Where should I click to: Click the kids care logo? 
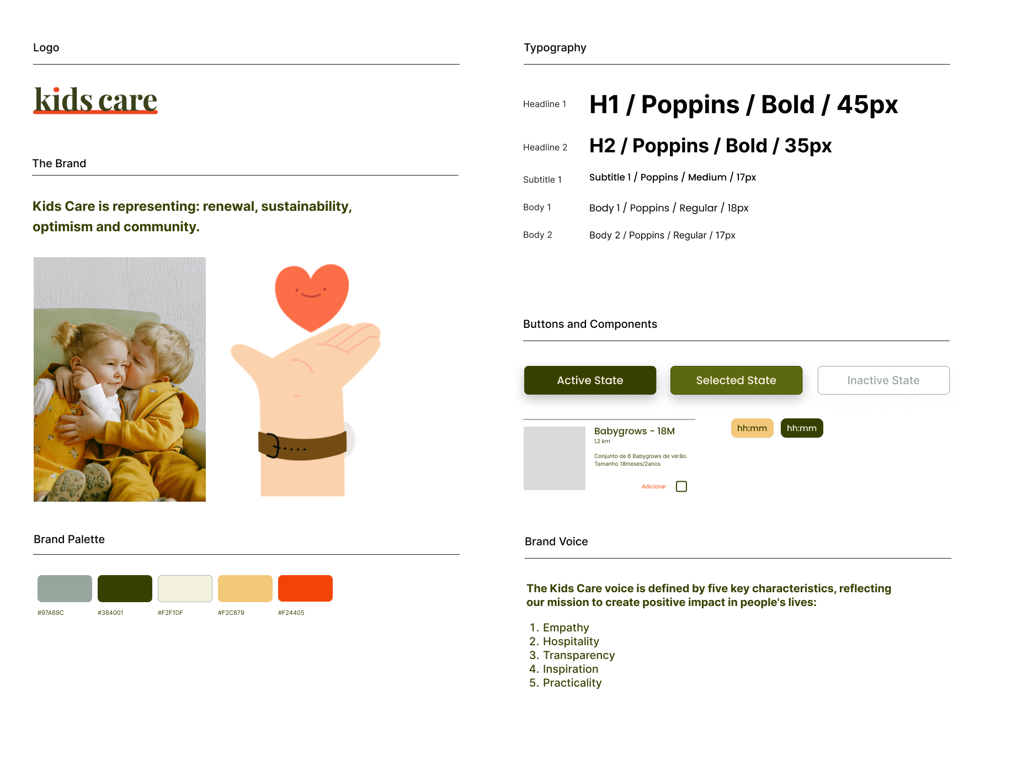(95, 100)
